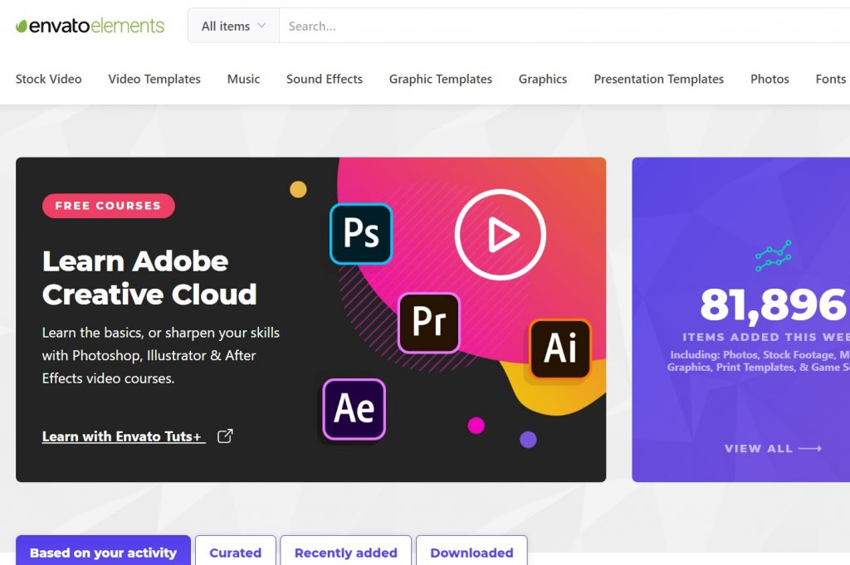850x565 pixels.
Task: Open the Learn with Envato Tuts+ link
Action: (123, 436)
